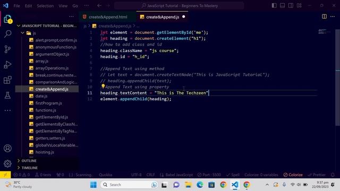Open the Edit menu

tap(28, 6)
